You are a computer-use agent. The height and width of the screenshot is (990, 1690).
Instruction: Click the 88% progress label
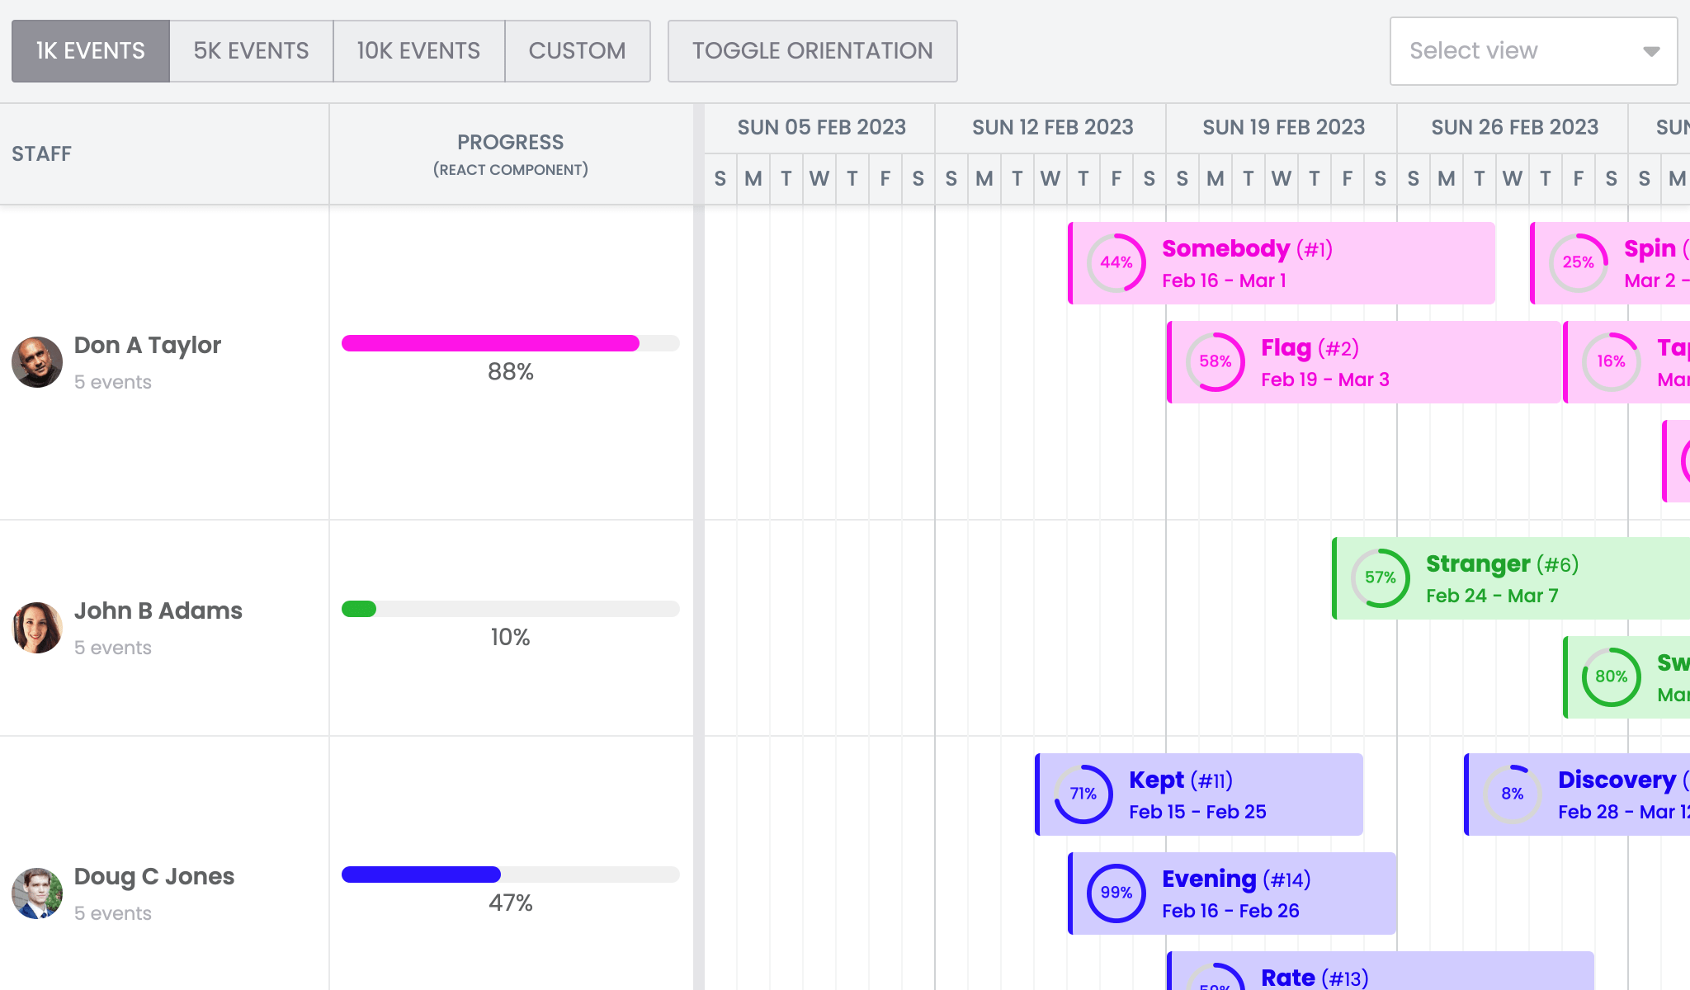(511, 372)
